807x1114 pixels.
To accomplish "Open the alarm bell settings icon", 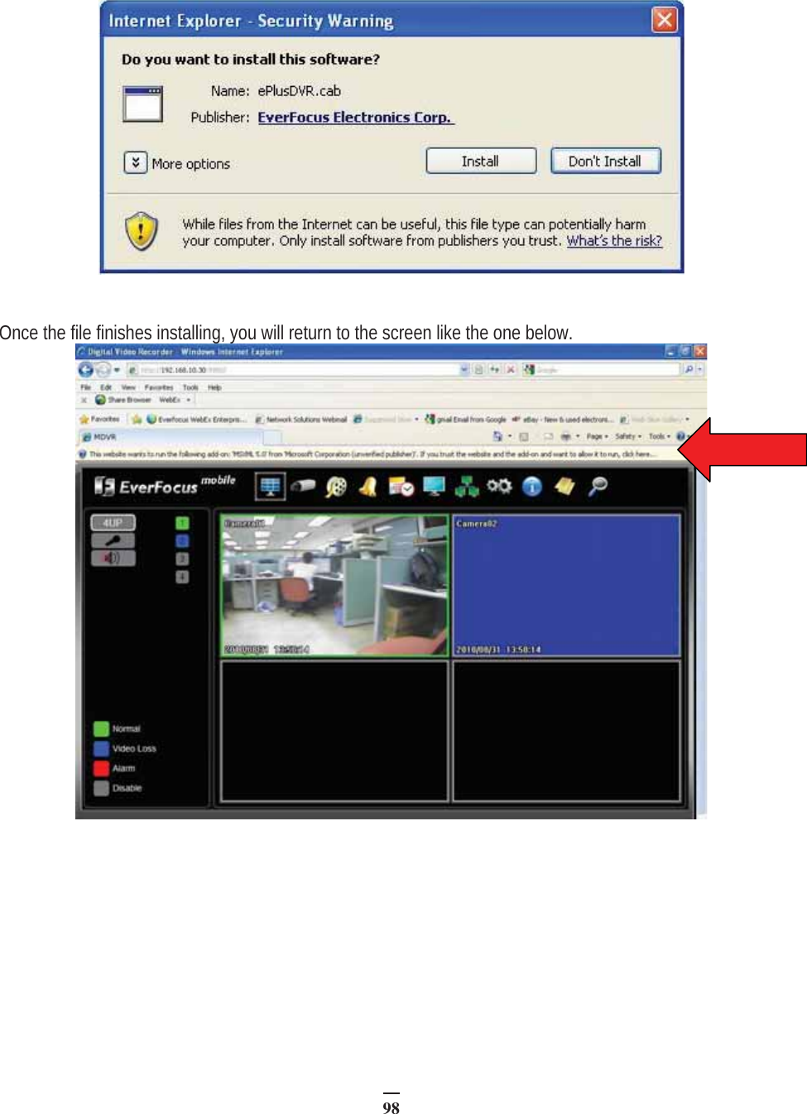I will point(368,487).
